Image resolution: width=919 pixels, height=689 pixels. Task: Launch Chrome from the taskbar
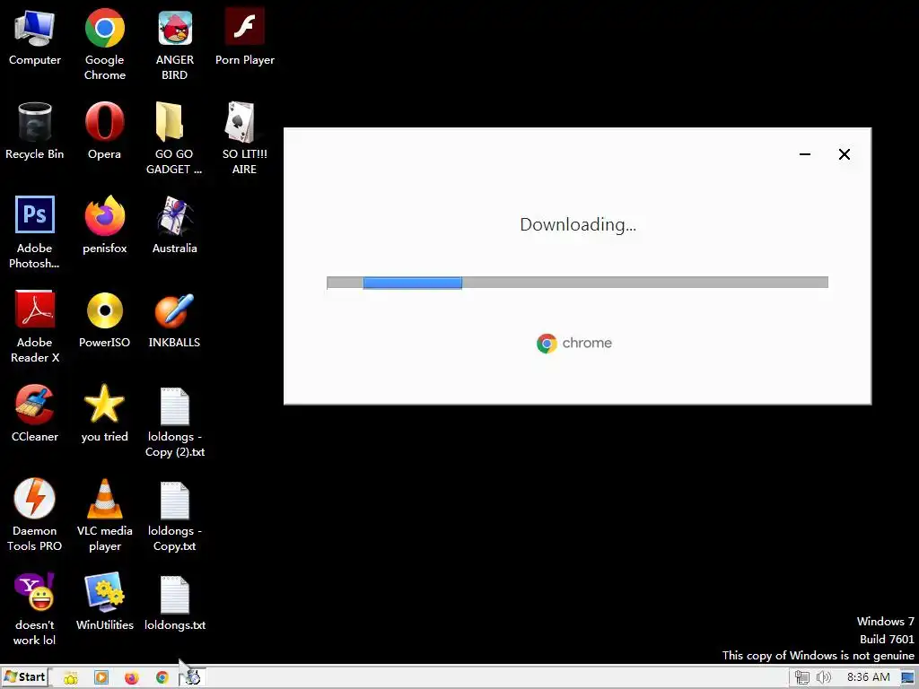(x=162, y=678)
